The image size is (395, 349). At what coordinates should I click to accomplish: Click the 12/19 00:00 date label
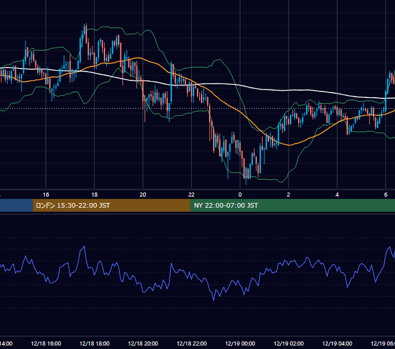coord(240,343)
